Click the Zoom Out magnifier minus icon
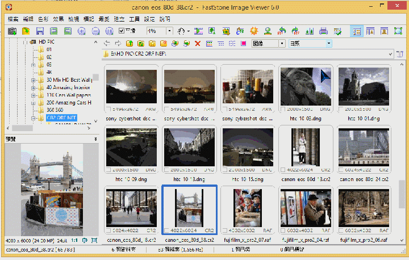Image resolution: width=409 pixels, height=260 pixels. click(95, 31)
